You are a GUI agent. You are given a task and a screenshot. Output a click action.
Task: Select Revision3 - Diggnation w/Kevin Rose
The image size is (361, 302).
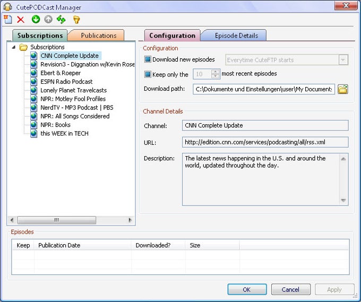coord(88,64)
